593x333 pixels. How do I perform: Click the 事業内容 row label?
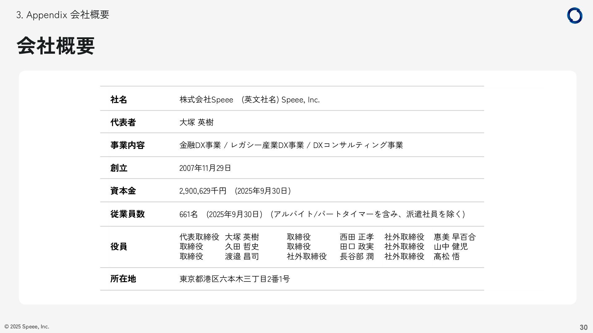tap(127, 145)
